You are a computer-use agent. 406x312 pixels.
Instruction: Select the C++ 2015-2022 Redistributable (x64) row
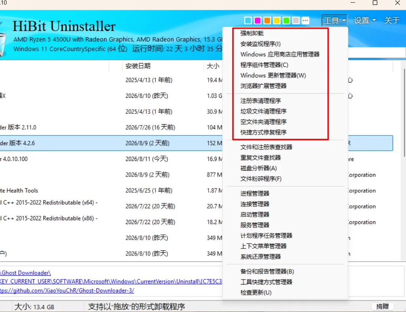tap(111, 206)
